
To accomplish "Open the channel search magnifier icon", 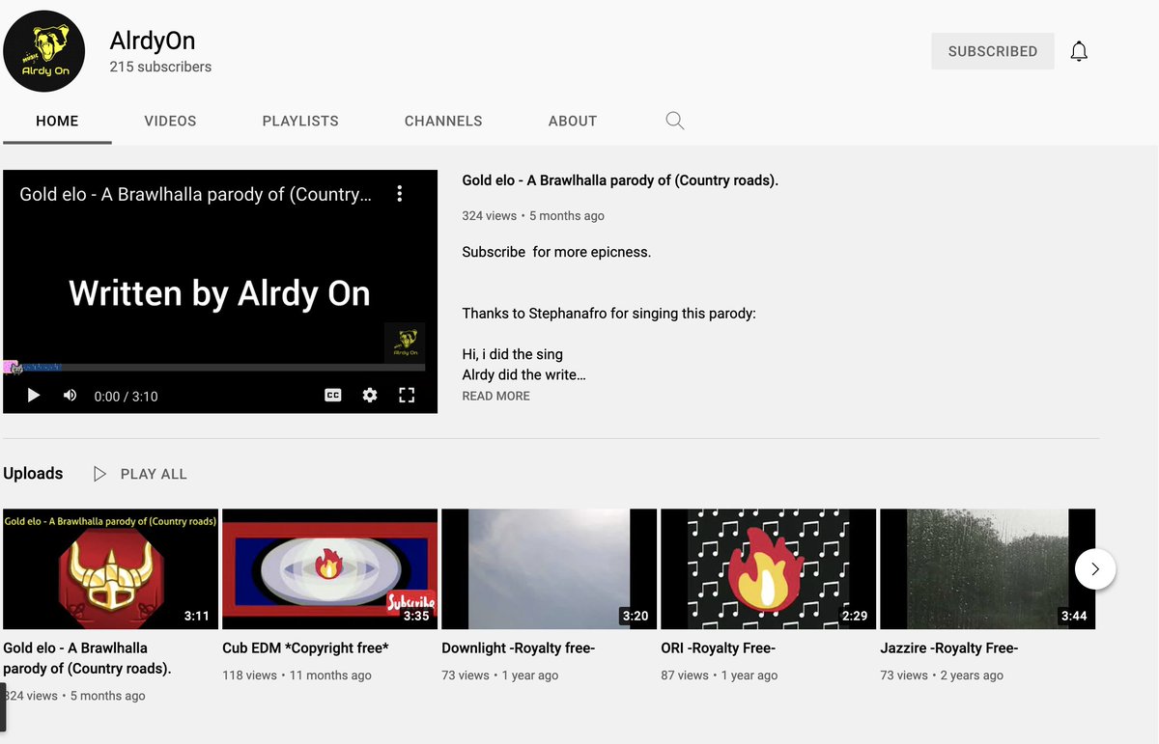I will coord(675,121).
